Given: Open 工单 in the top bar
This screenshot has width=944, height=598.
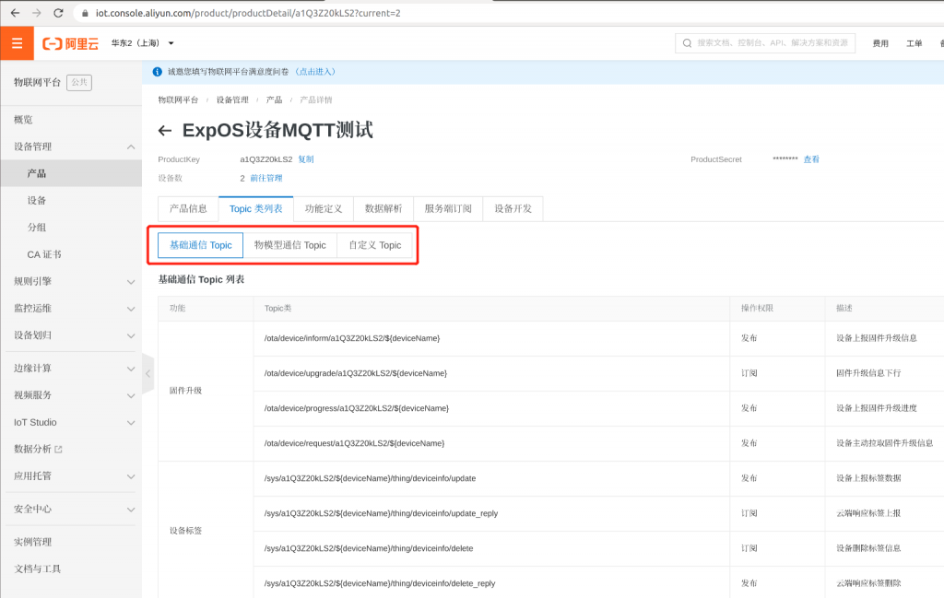Looking at the screenshot, I should pos(914,43).
